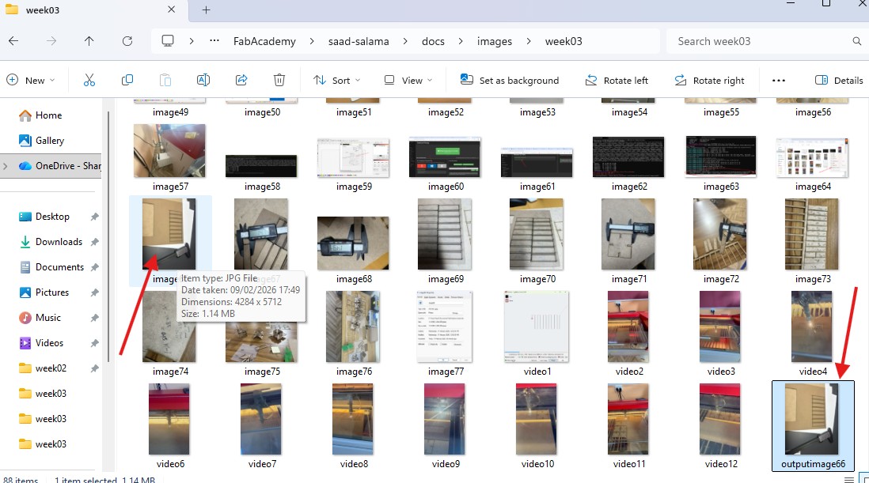Select the image77 thumbnail
Screen dimensions: 869x483
pos(445,327)
